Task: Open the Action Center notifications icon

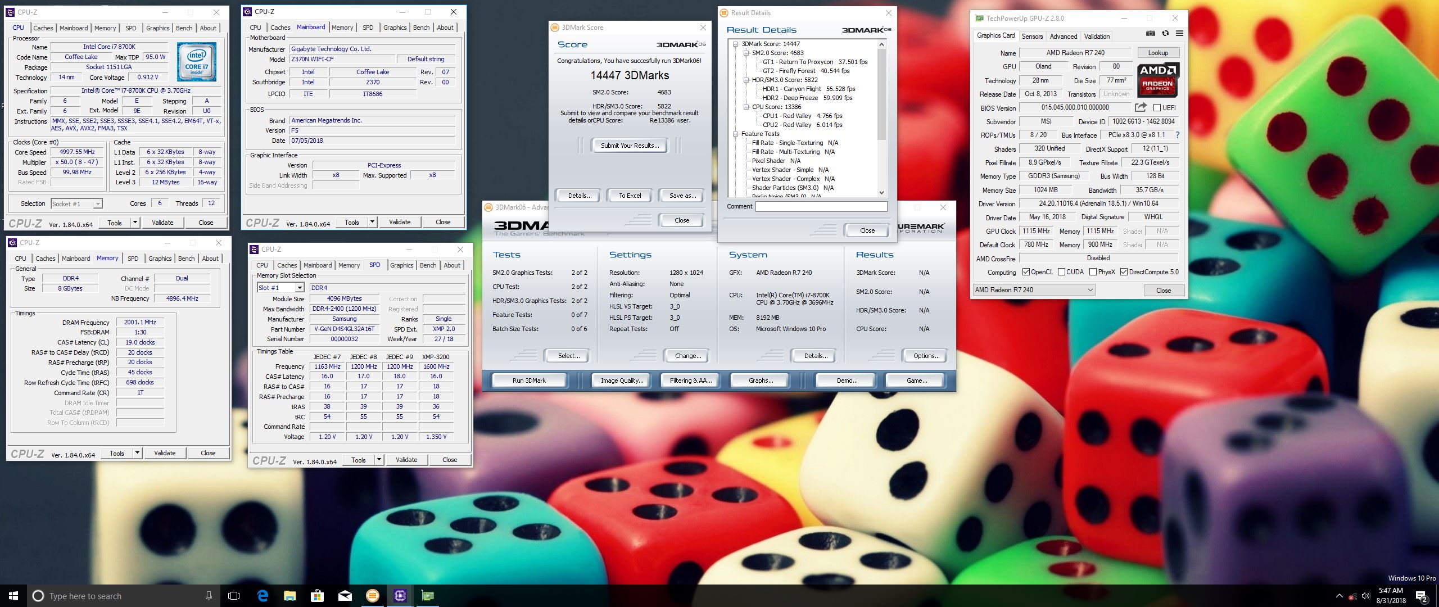Action: (1422, 596)
